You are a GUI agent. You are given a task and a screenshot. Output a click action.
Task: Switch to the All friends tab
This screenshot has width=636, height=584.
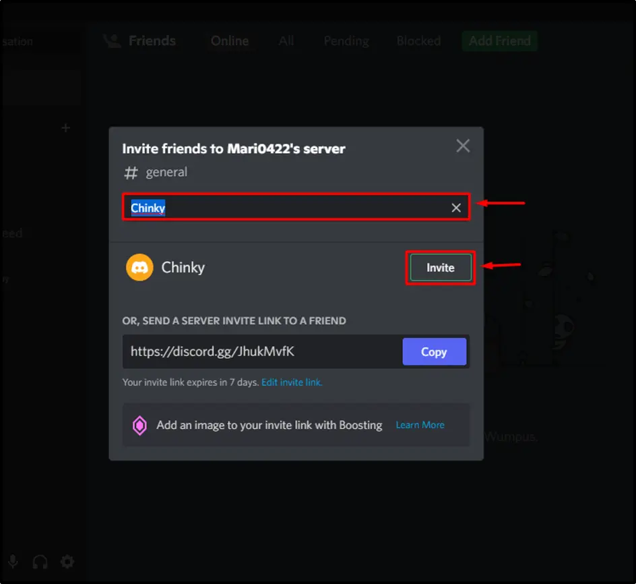(286, 41)
